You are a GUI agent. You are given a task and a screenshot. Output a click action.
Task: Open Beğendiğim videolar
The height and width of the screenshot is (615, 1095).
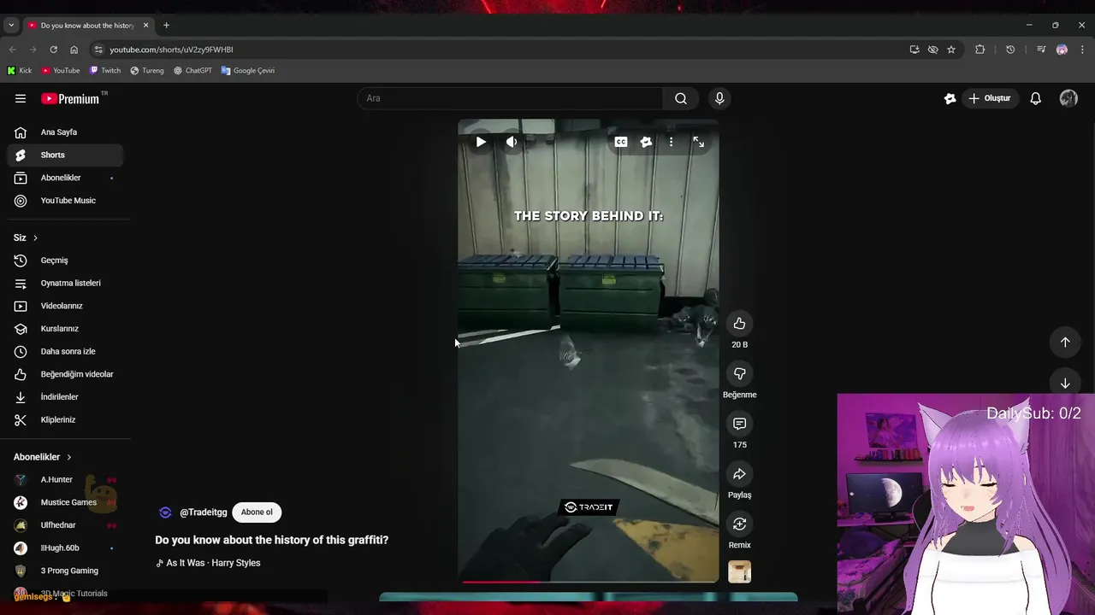coord(65,374)
